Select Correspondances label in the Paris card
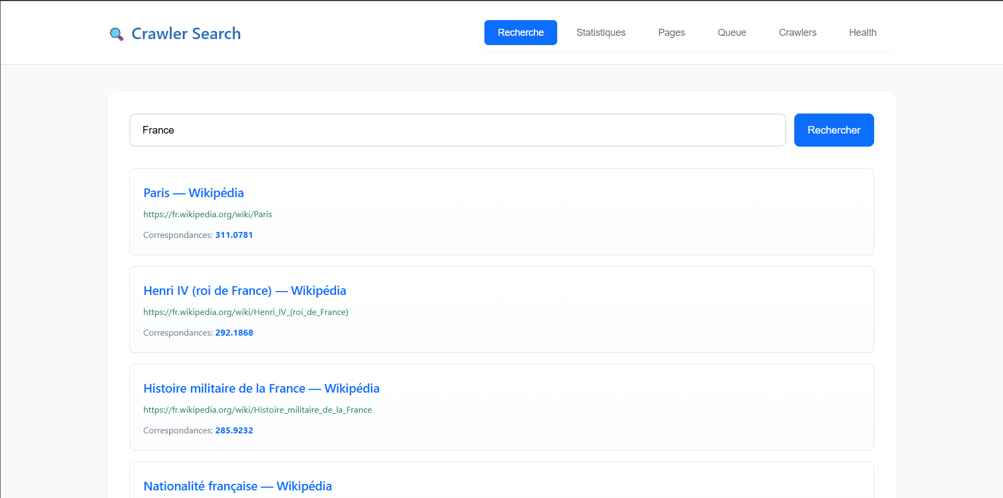Screen dimensions: 1003x498 pyautogui.click(x=178, y=235)
